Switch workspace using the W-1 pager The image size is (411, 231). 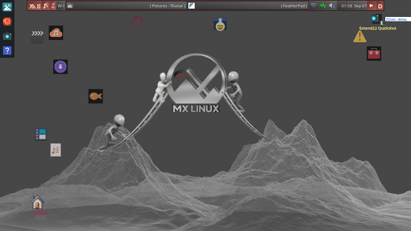tap(61, 6)
